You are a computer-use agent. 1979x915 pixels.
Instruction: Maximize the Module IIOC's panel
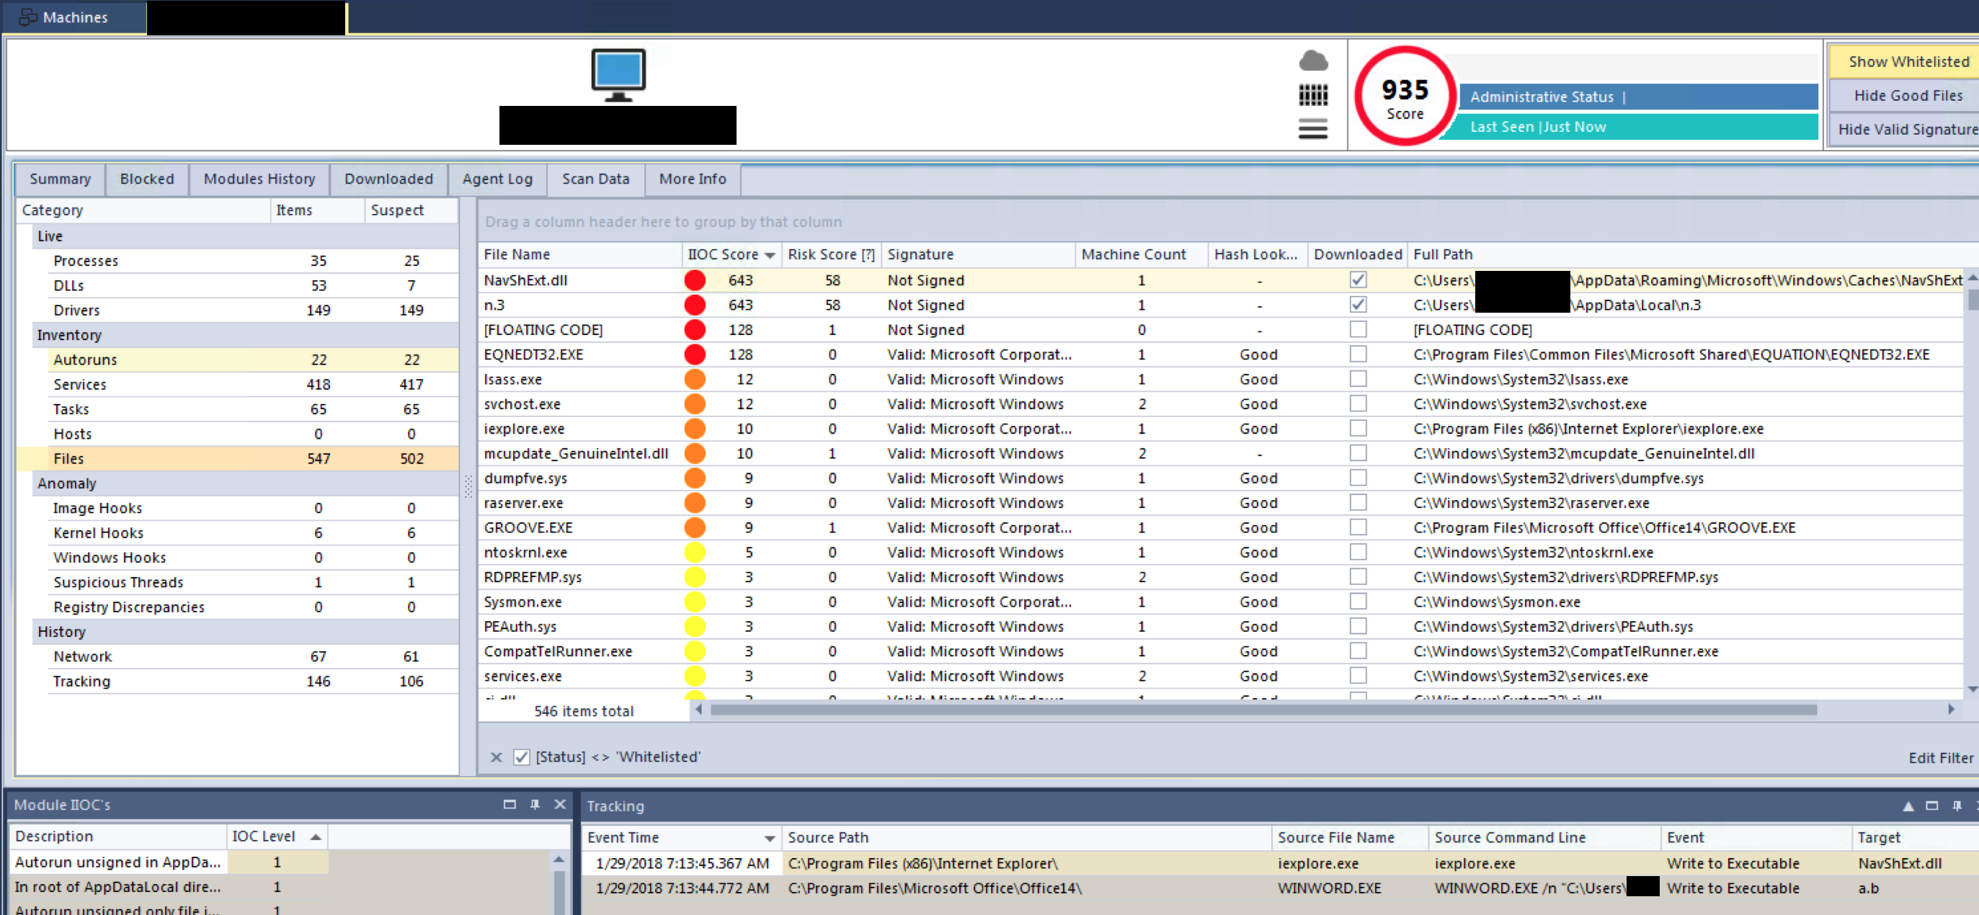(510, 804)
